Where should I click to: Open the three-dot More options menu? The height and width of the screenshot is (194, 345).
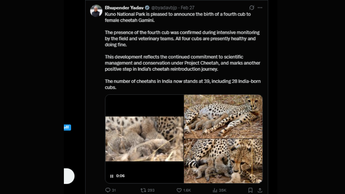click(260, 8)
